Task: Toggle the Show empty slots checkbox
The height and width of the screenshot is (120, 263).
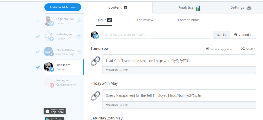Action: click(x=207, y=49)
